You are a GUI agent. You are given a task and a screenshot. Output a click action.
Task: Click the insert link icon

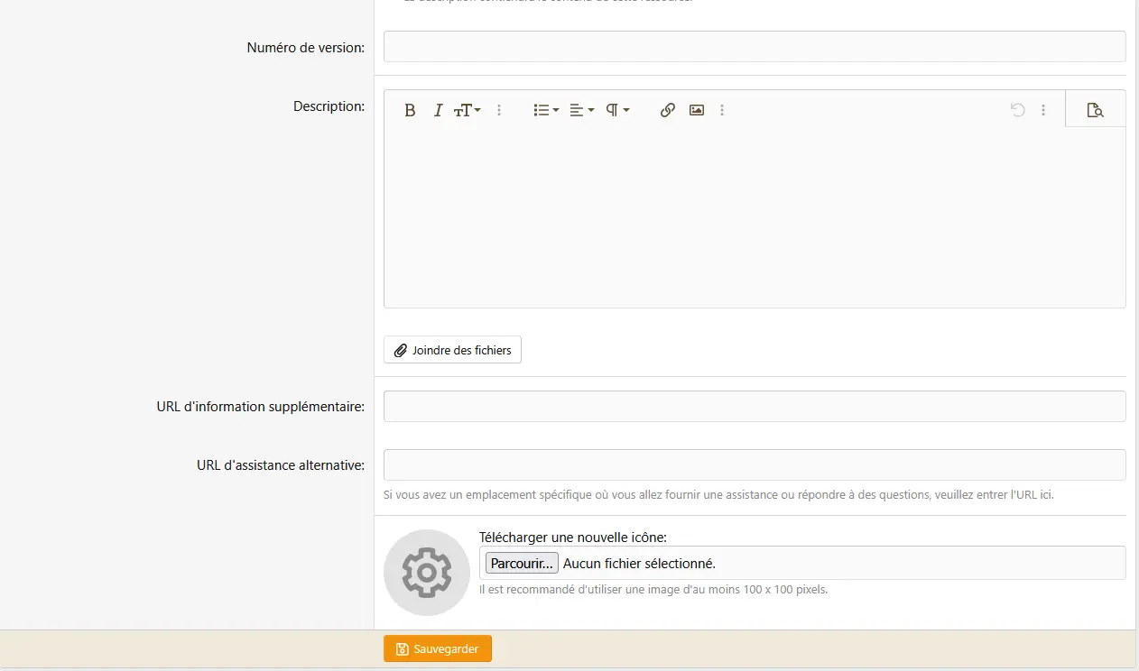click(x=667, y=110)
